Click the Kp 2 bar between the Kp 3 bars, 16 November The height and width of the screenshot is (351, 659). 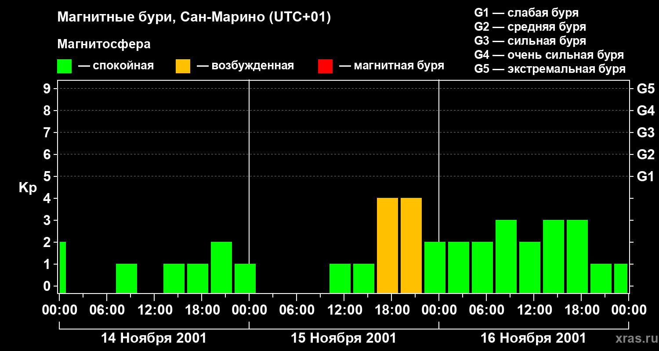(x=530, y=267)
